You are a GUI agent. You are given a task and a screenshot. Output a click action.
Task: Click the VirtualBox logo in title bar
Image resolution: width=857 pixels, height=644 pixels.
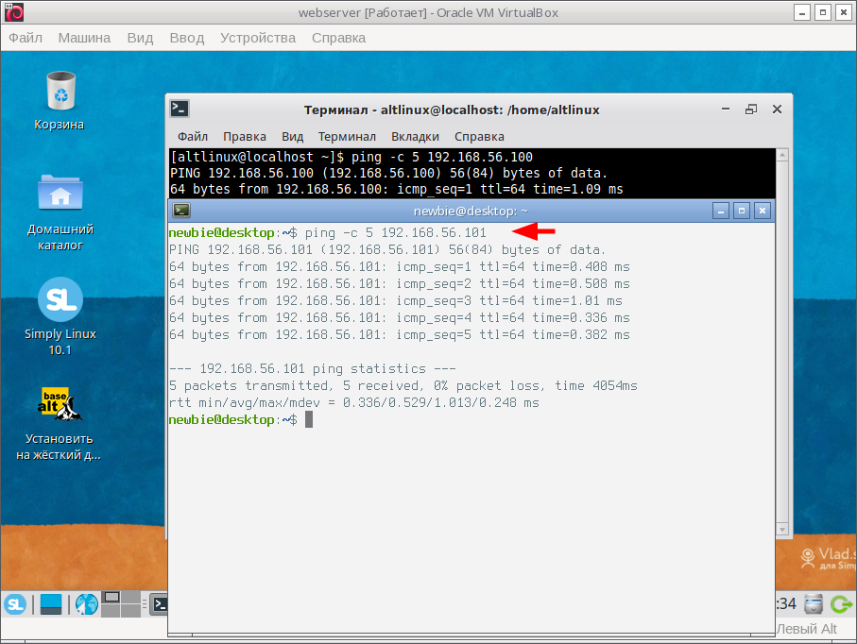point(13,12)
